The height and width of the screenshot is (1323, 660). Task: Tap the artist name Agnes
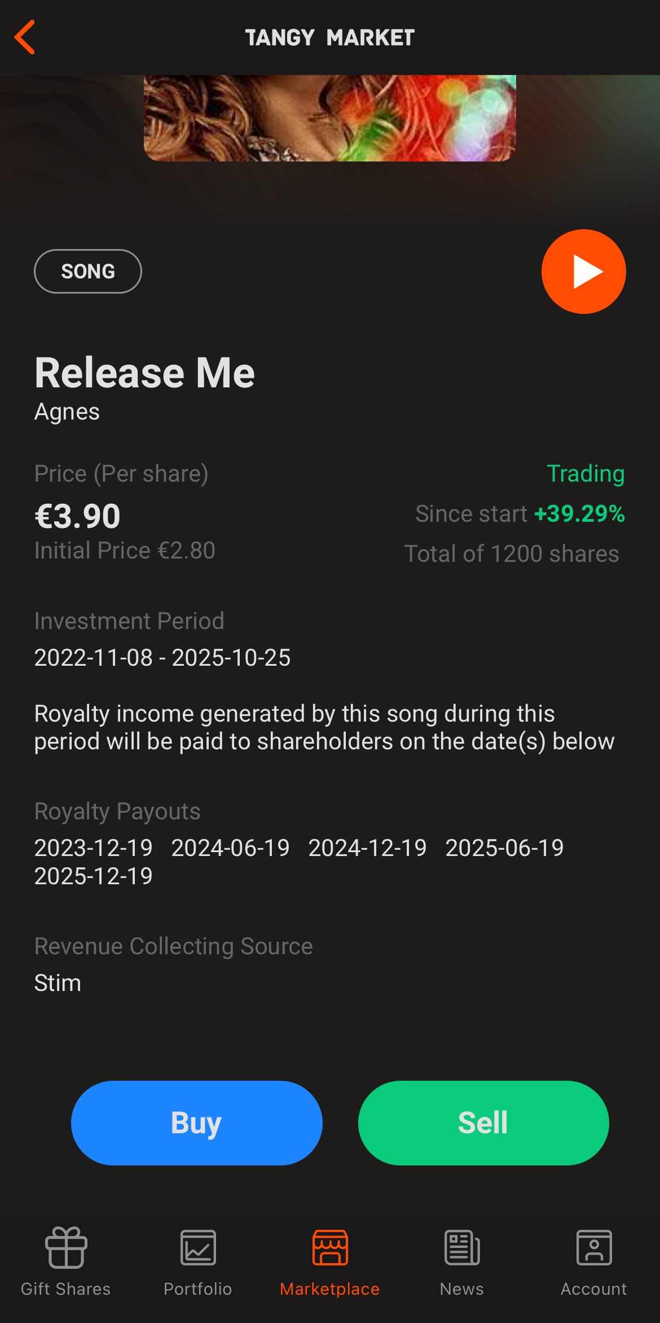pyautogui.click(x=67, y=412)
